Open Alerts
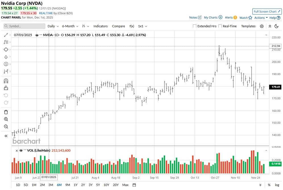 [x=231, y=18]
